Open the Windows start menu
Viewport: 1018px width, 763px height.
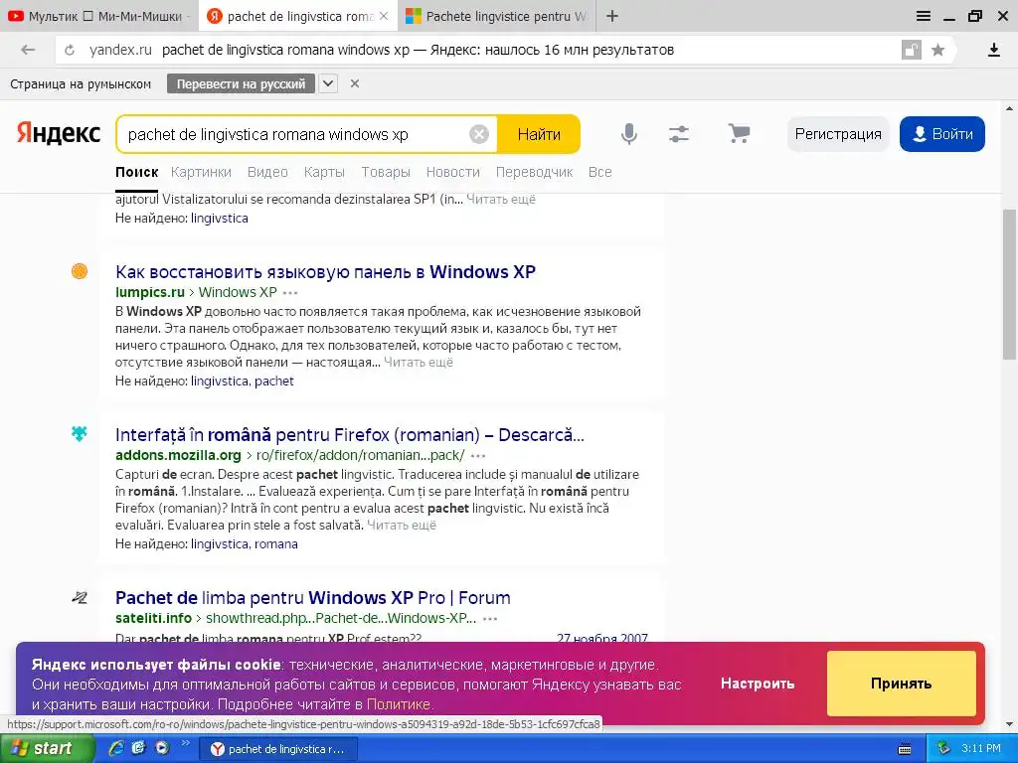(x=46, y=748)
